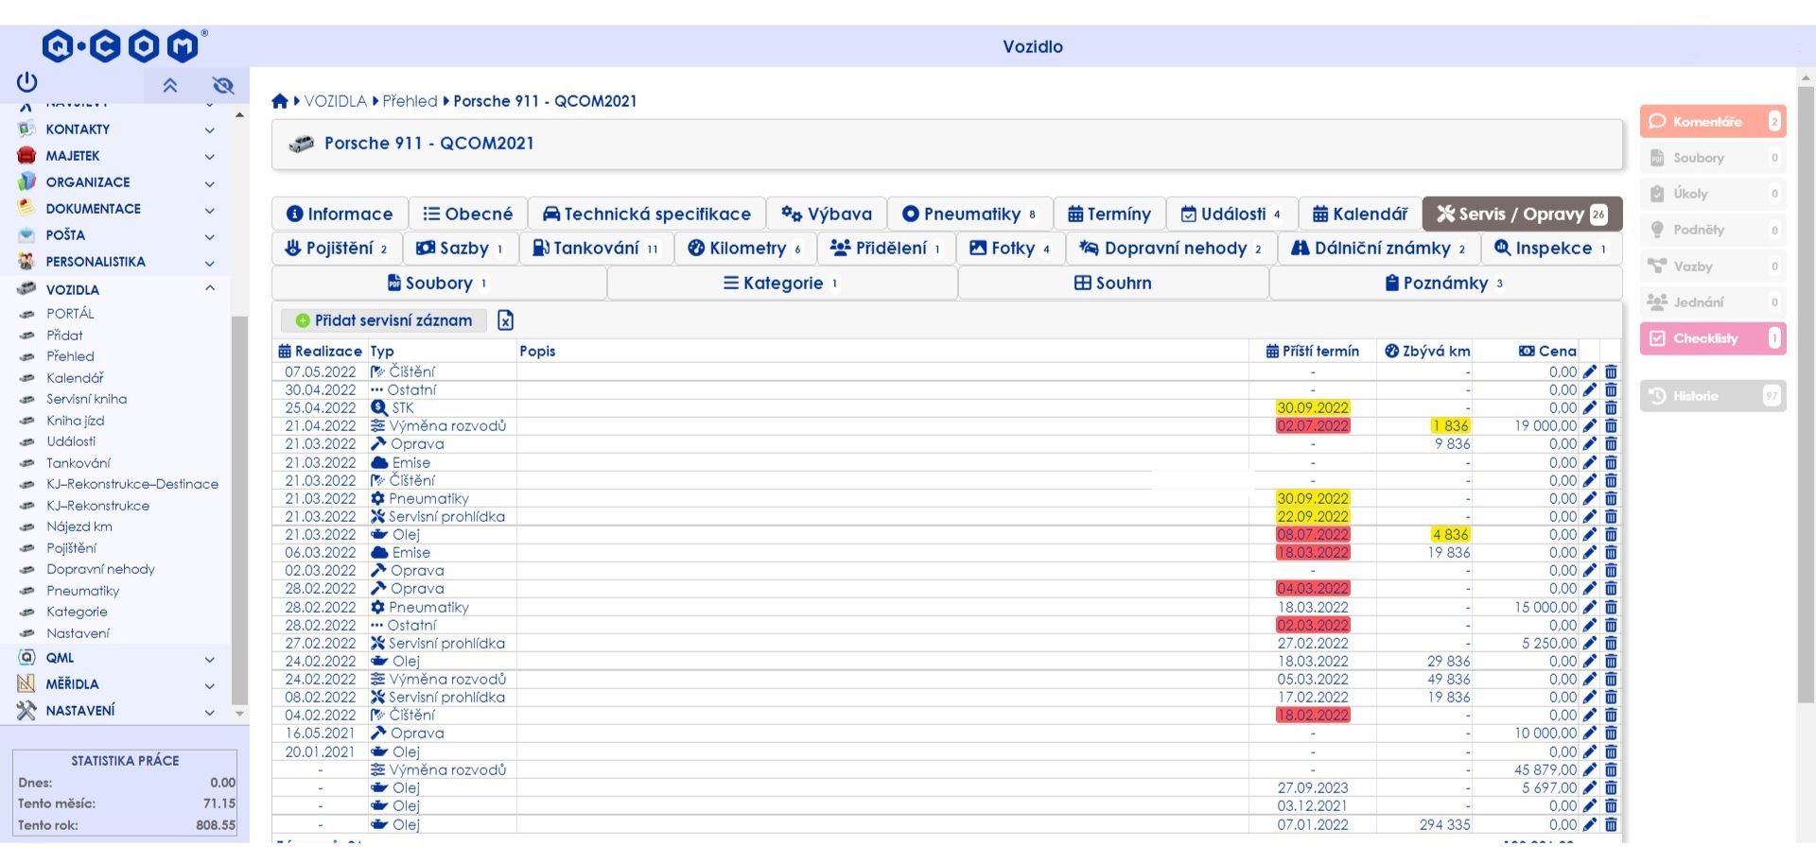1816x864 pixels.
Task: Open KJ–Rekonstrukce–Destinace sidebar item
Action: pos(132,484)
